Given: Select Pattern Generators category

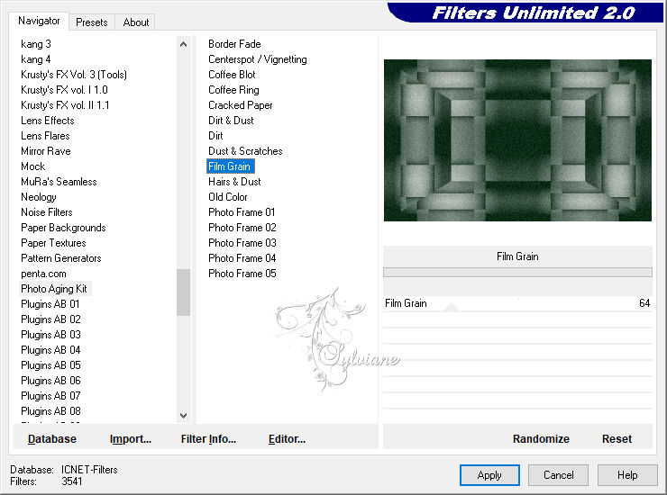Looking at the screenshot, I should (x=60, y=258).
